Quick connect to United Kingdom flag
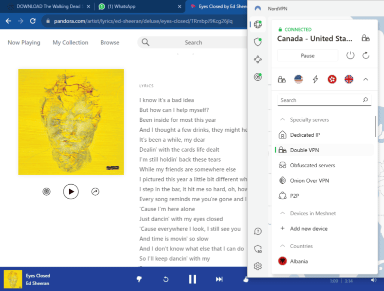Viewport: 384px width, 291px height. 348,79
